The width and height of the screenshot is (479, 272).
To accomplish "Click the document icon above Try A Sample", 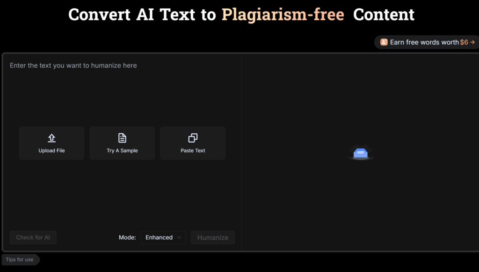I will 122,138.
